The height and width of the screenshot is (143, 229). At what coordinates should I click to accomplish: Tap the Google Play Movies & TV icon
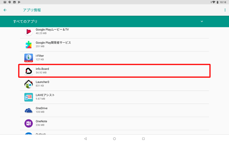tap(29, 31)
